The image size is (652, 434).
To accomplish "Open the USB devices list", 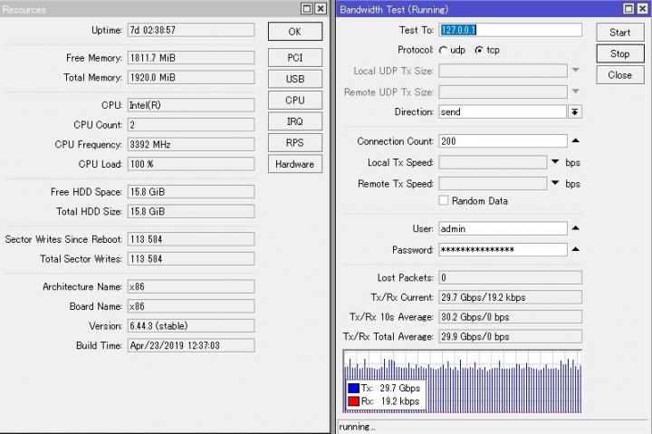I will 295,79.
